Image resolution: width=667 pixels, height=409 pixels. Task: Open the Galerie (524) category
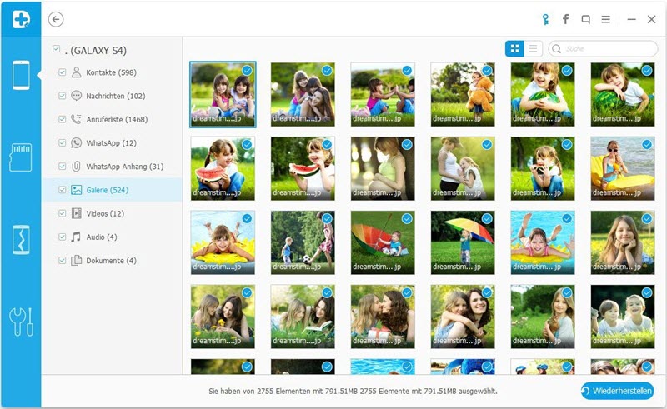(108, 190)
